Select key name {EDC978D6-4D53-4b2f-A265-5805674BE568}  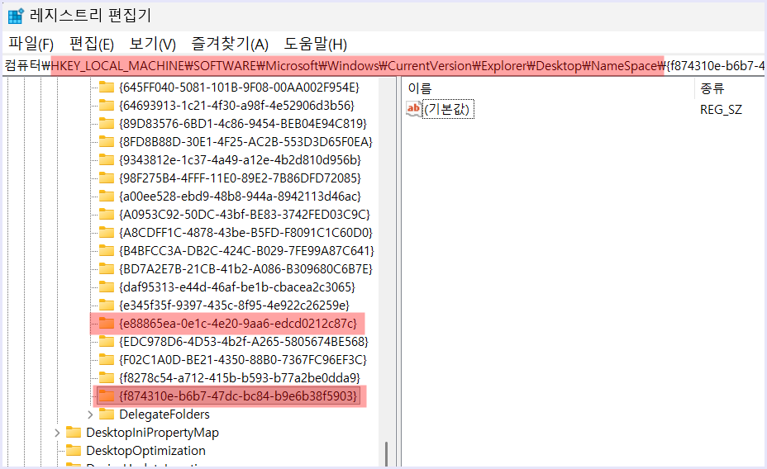[x=244, y=341]
